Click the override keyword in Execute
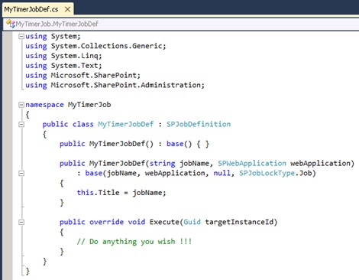This screenshot has height=280, width=359. [106, 222]
